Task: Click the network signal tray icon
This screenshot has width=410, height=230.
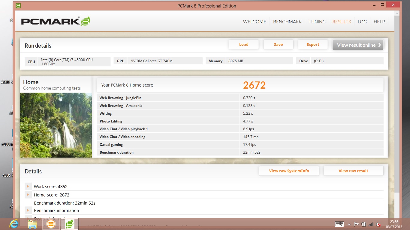Action: [371, 224]
